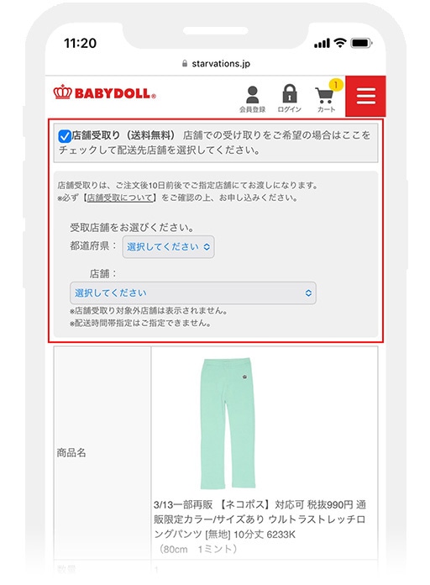Tap the ログイン padlock icon
Screen dimensions: 430x585
click(x=290, y=93)
